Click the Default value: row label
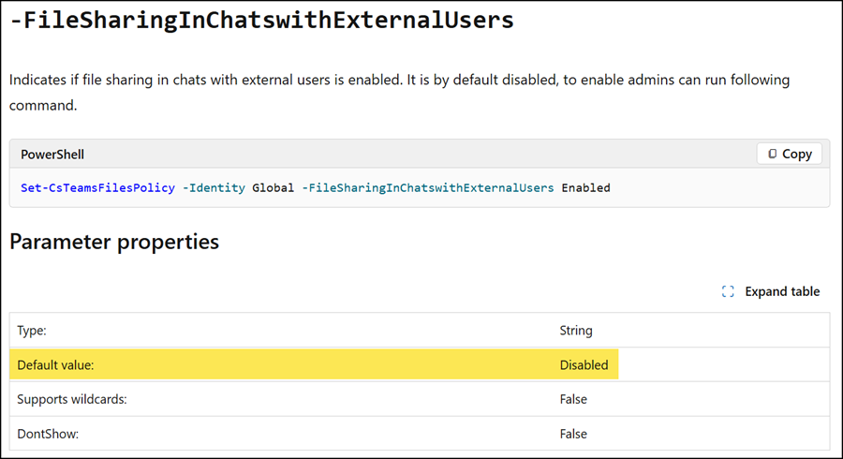 pyautogui.click(x=55, y=365)
